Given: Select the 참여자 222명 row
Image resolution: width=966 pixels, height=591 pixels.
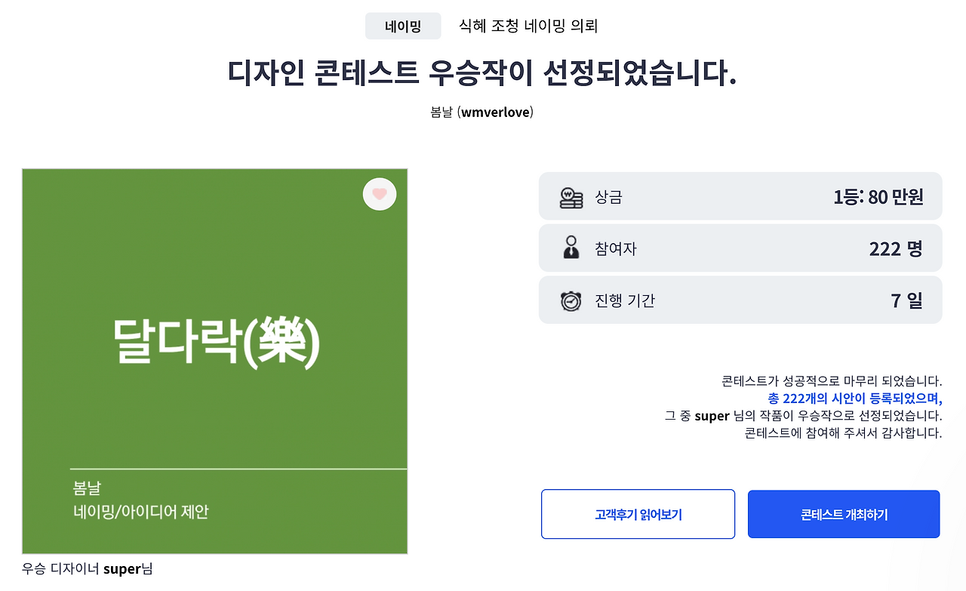Looking at the screenshot, I should tap(740, 248).
